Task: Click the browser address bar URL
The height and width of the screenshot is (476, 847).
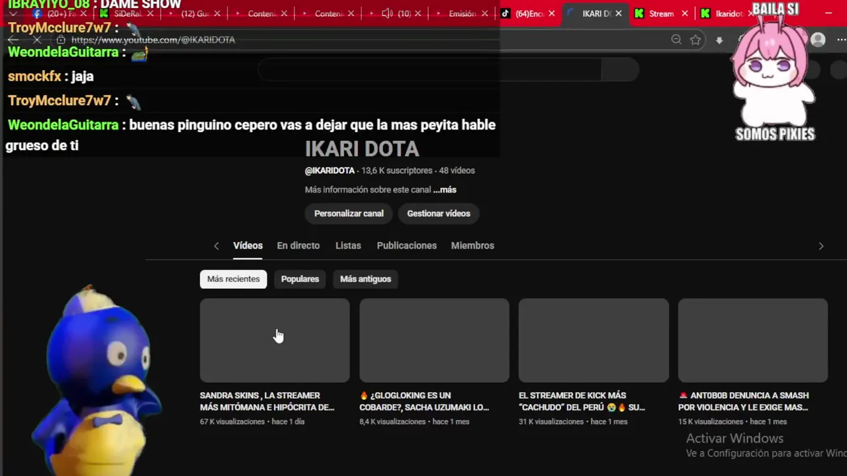Action: point(153,40)
